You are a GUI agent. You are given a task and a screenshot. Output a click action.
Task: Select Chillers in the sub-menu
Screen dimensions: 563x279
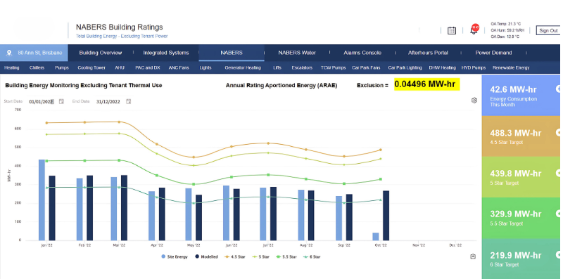[37, 67]
